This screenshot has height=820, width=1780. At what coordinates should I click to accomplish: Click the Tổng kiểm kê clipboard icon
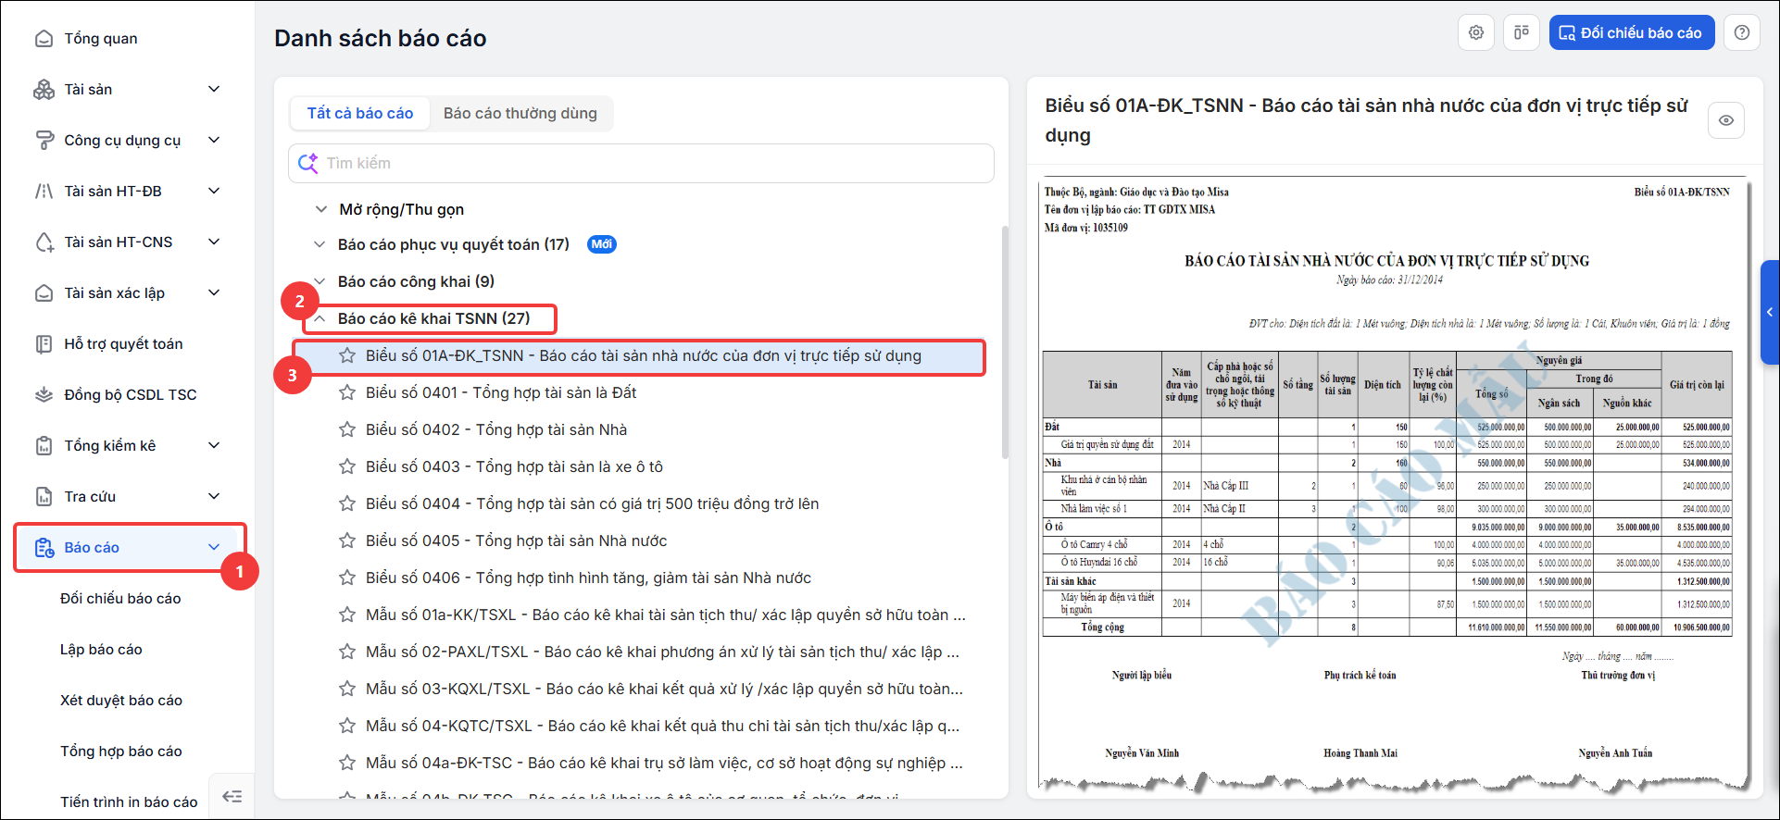[x=44, y=446]
